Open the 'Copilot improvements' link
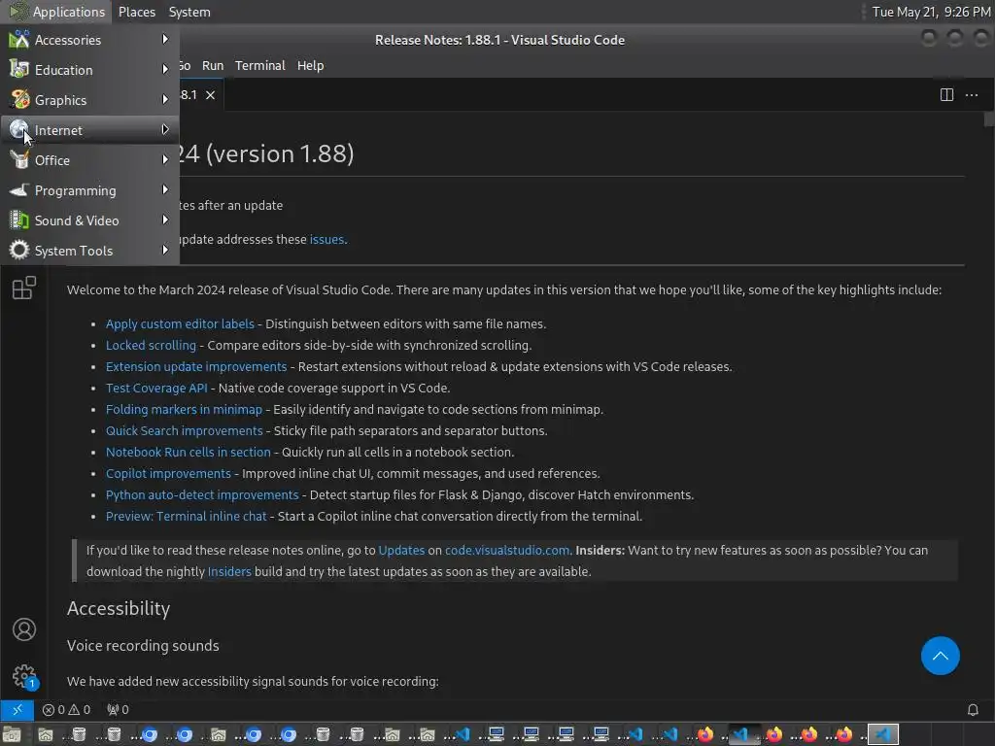Image resolution: width=995 pixels, height=746 pixels. [168, 473]
